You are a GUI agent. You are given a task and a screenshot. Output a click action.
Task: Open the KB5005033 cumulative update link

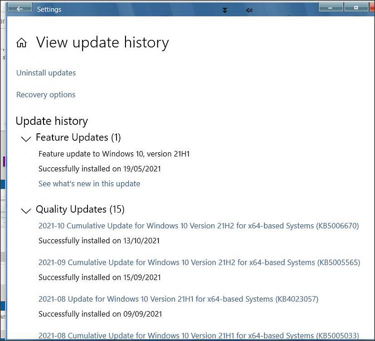pyautogui.click(x=198, y=336)
